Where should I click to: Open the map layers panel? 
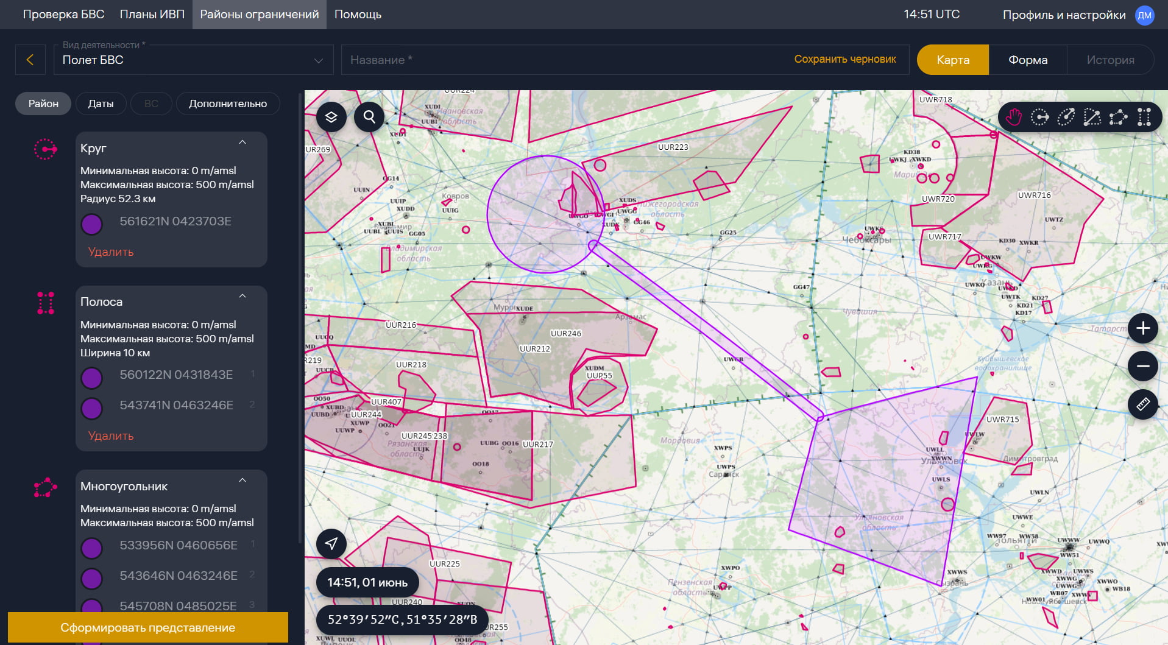coord(331,117)
